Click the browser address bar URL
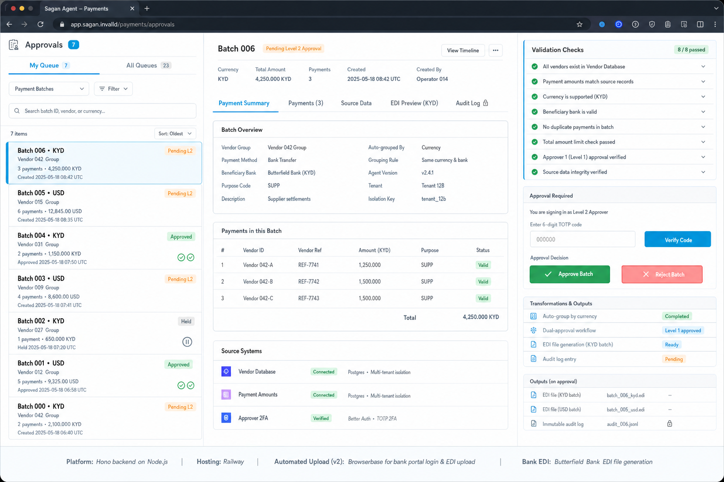Image resolution: width=724 pixels, height=482 pixels. [123, 24]
